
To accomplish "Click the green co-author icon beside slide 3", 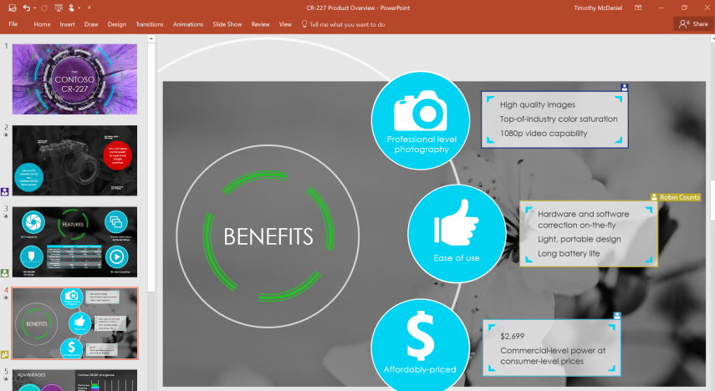I will [x=4, y=273].
